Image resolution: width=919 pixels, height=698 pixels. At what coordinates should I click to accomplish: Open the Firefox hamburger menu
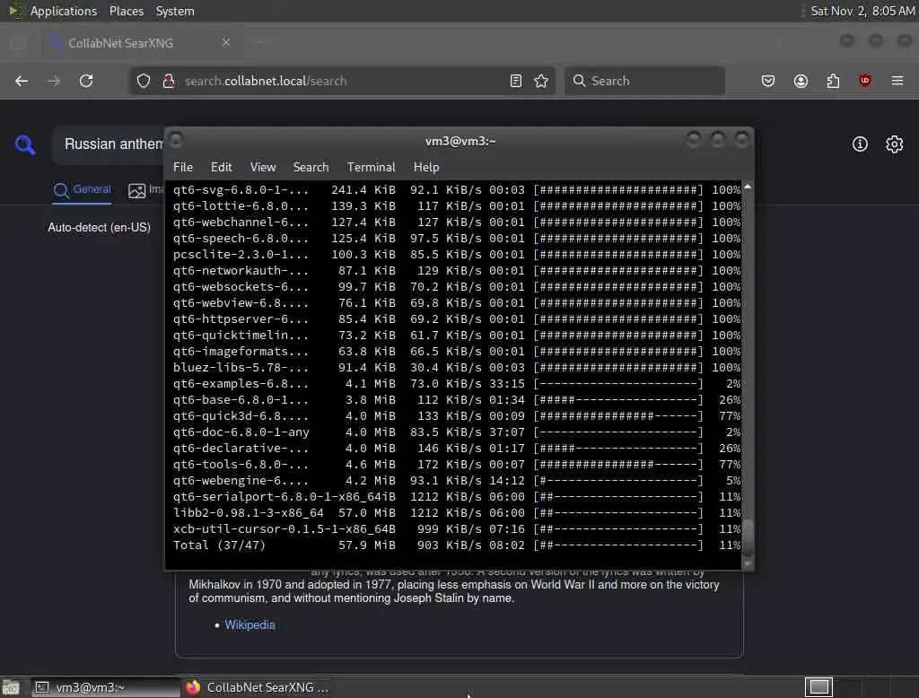(x=897, y=80)
